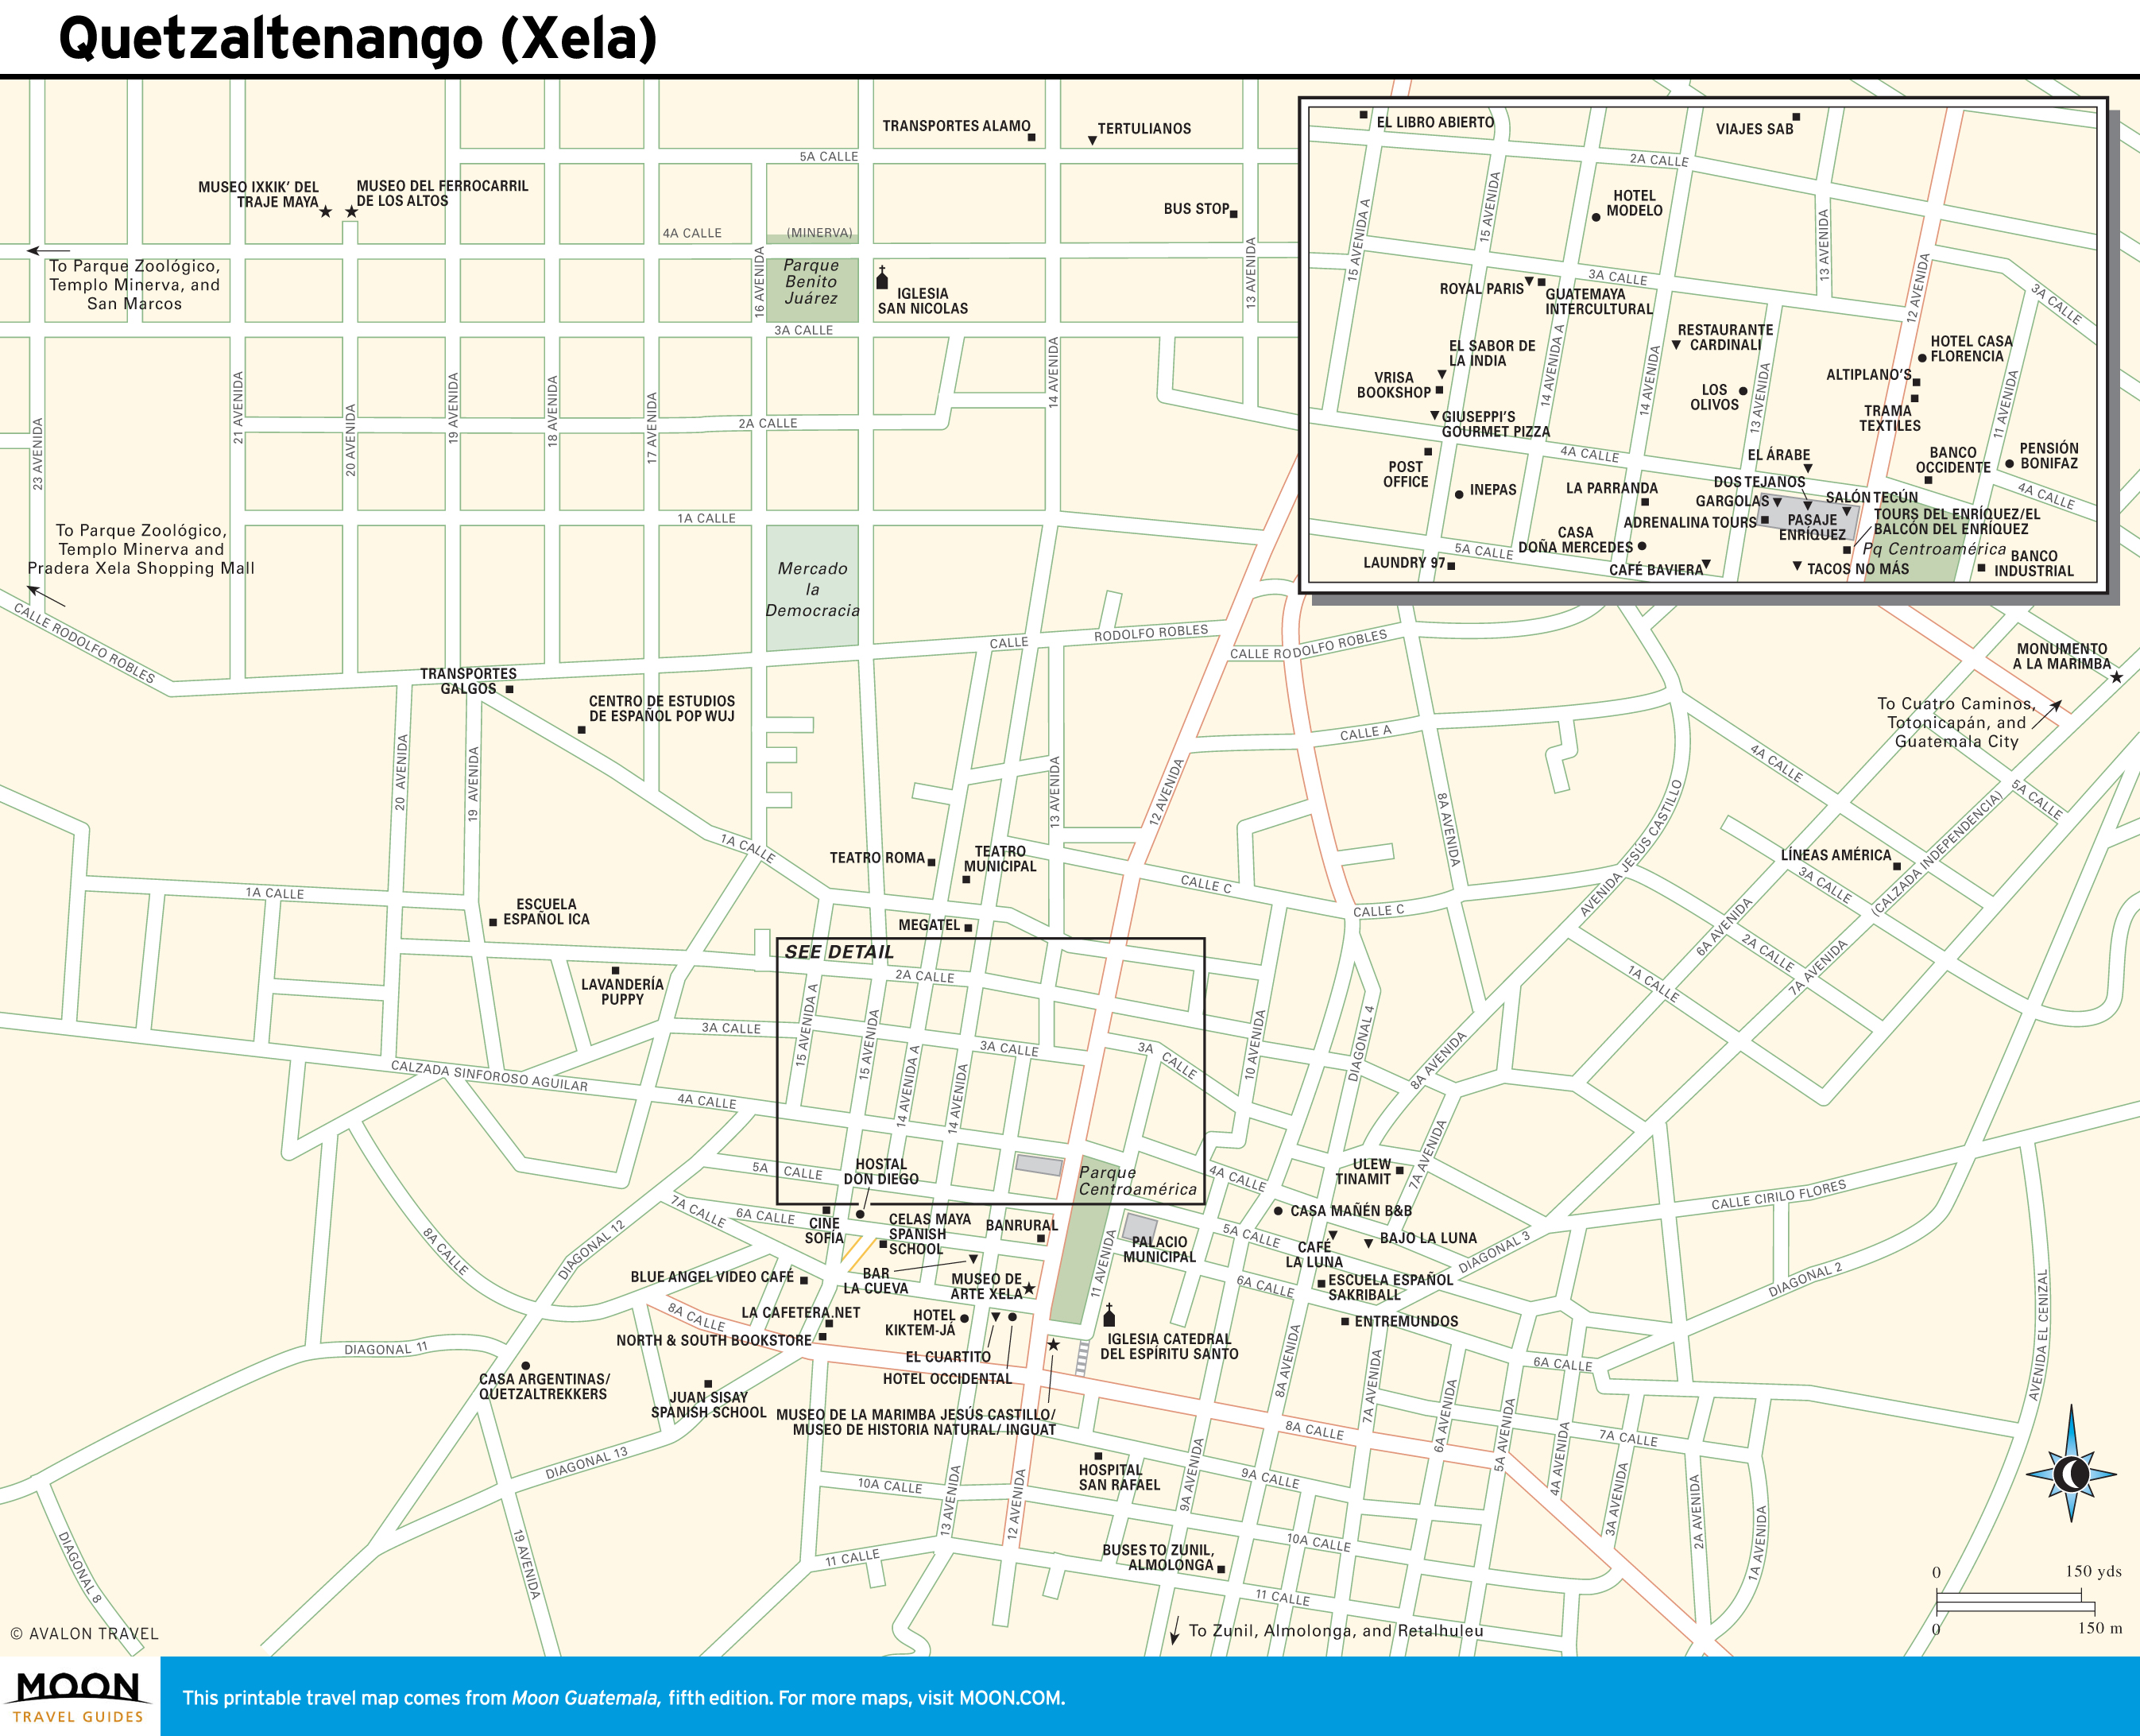This screenshot has height=1736, width=2140.
Task: Click the Mercado la Democracia block
Action: [811, 588]
